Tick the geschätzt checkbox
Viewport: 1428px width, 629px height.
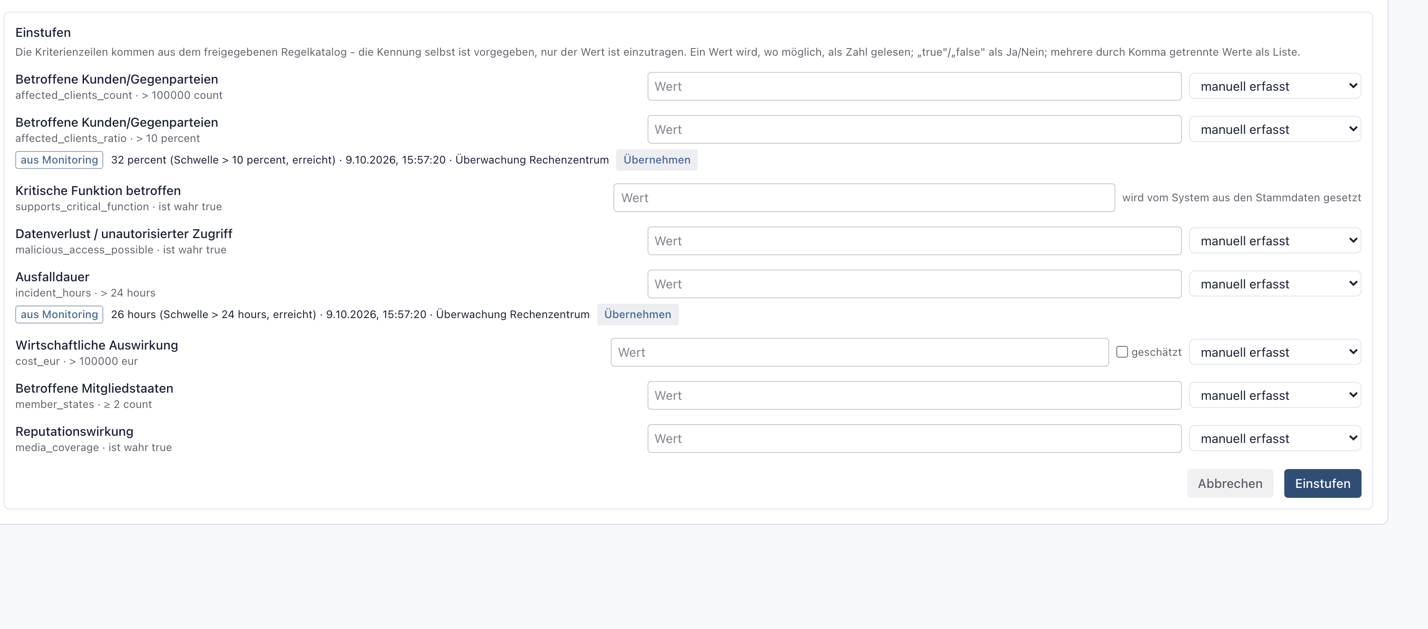(1121, 352)
